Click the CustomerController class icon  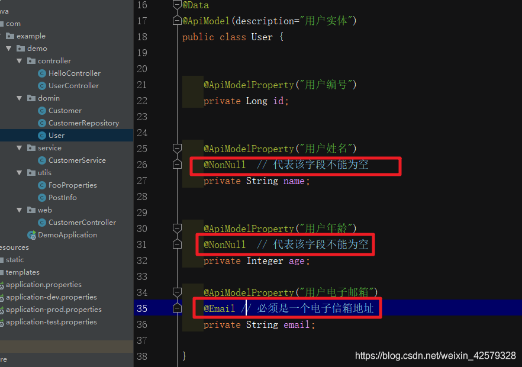[42, 223]
